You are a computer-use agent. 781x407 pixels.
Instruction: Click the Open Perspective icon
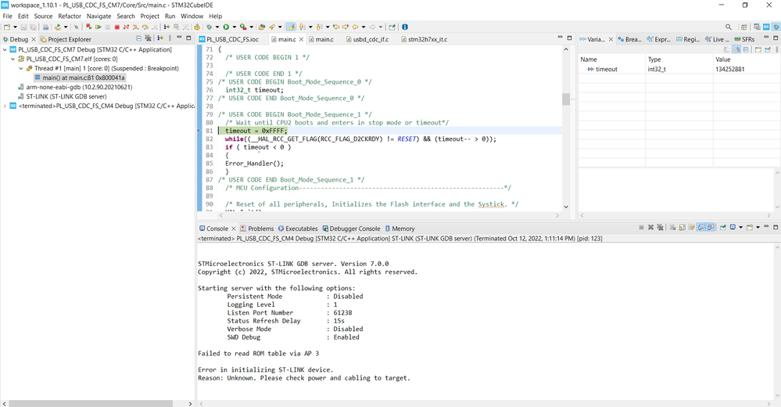pos(744,27)
